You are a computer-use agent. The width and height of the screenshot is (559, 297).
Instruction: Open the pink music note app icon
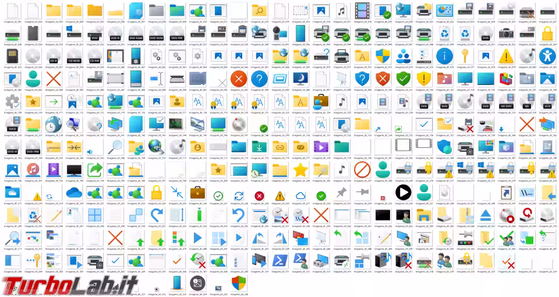pyautogui.click(x=33, y=170)
